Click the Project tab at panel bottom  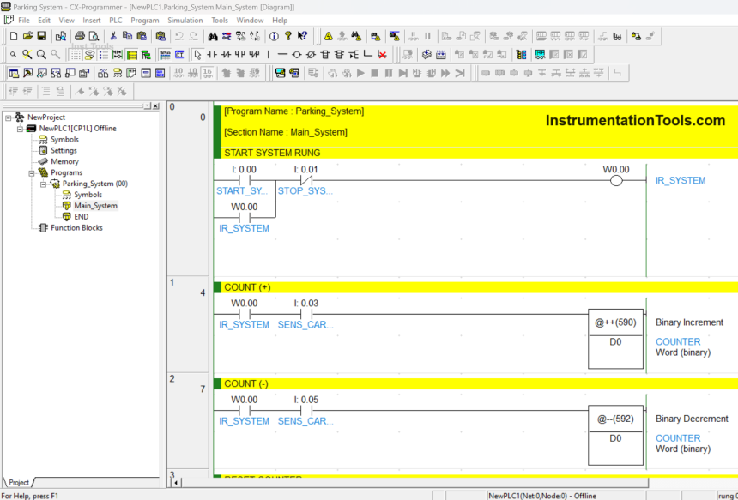pos(18,483)
